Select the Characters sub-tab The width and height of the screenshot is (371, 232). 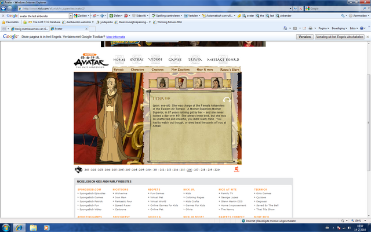pyautogui.click(x=137, y=70)
